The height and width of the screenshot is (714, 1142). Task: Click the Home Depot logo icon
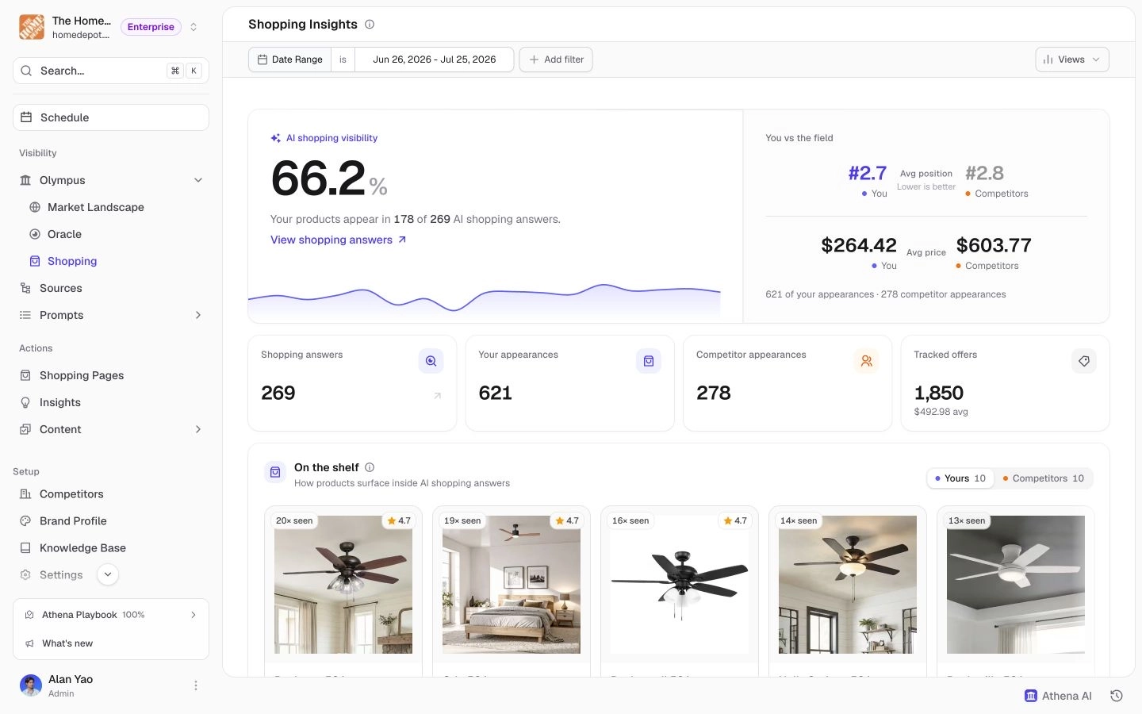[x=32, y=27]
